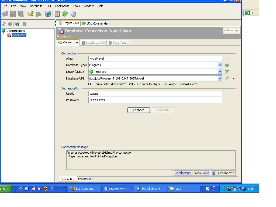Click the blue globe system tray icon
Screen dimensions: 276x207
click(244, 189)
